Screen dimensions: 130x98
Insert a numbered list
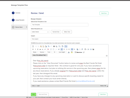51,49
